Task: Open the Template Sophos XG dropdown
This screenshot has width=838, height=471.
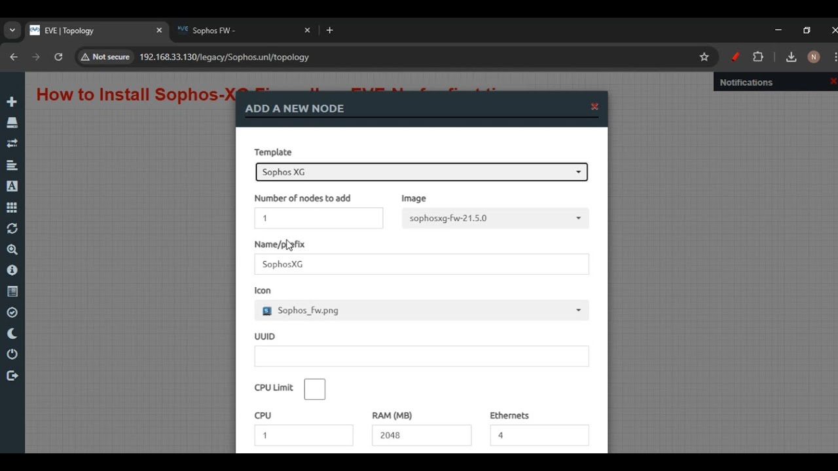Action: (421, 172)
